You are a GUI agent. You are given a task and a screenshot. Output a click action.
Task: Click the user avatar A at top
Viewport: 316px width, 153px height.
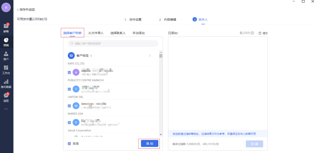point(6,7)
